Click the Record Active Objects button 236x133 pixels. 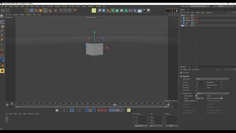(99, 110)
